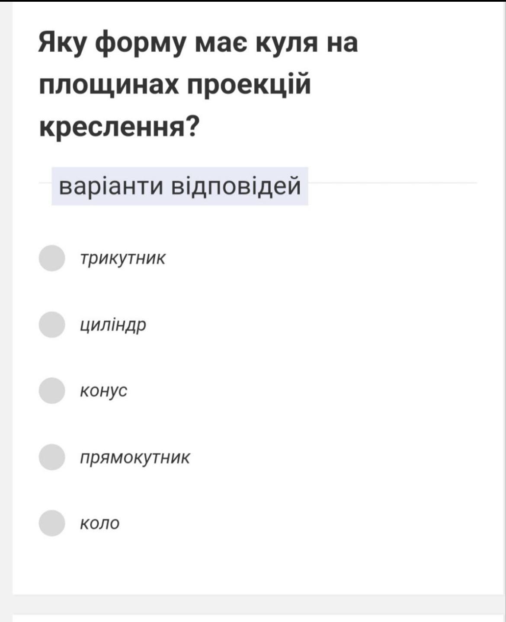Click the "трикутник" answer text
The width and height of the screenshot is (506, 622).
point(123,259)
